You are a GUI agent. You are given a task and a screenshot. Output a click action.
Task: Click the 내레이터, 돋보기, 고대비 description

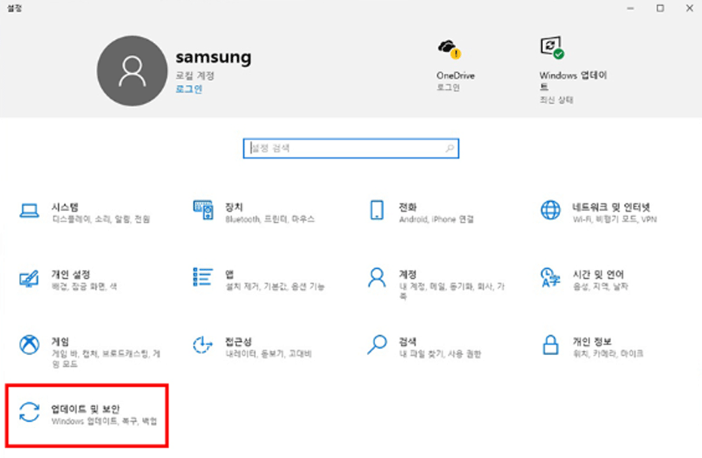[268, 353]
